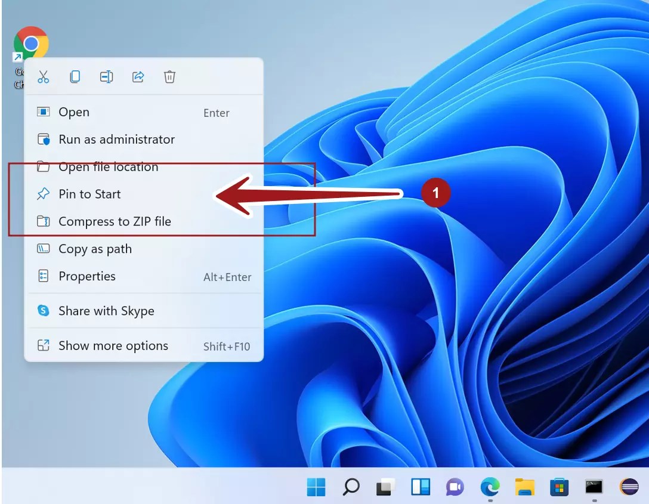Viewport: 649px width, 504px height.
Task: Click the Delete trash icon
Action: [x=169, y=77]
